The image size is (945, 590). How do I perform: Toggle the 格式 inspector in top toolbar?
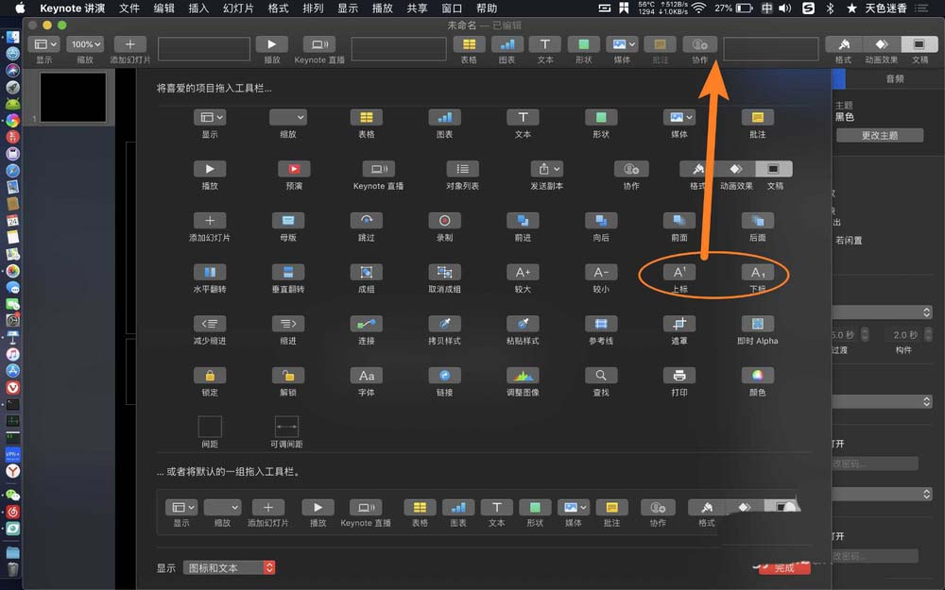tap(843, 44)
